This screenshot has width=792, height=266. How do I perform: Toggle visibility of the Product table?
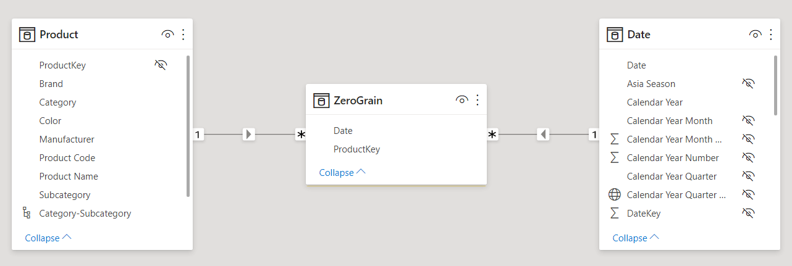pyautogui.click(x=167, y=35)
